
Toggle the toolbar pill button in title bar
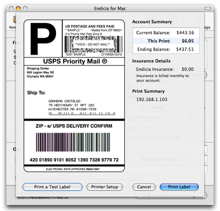207,8
